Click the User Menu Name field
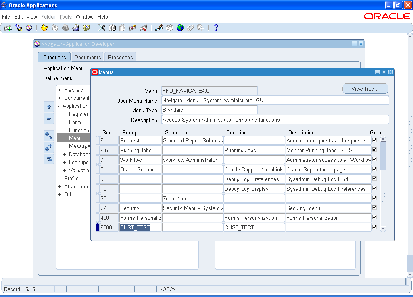The image size is (413, 297). pyautogui.click(x=209, y=100)
